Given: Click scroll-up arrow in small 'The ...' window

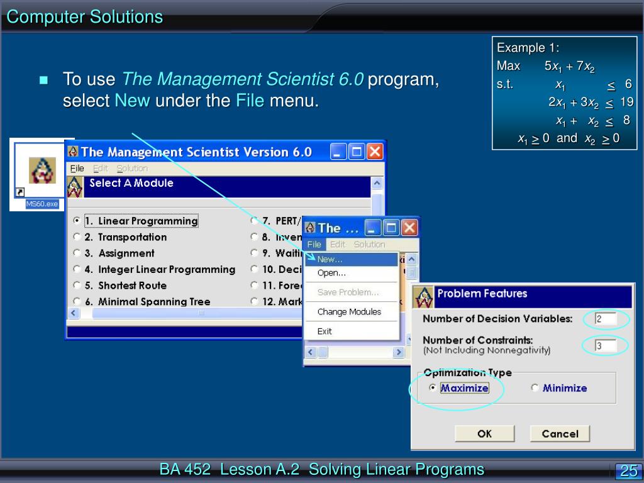Looking at the screenshot, I should click(x=411, y=259).
